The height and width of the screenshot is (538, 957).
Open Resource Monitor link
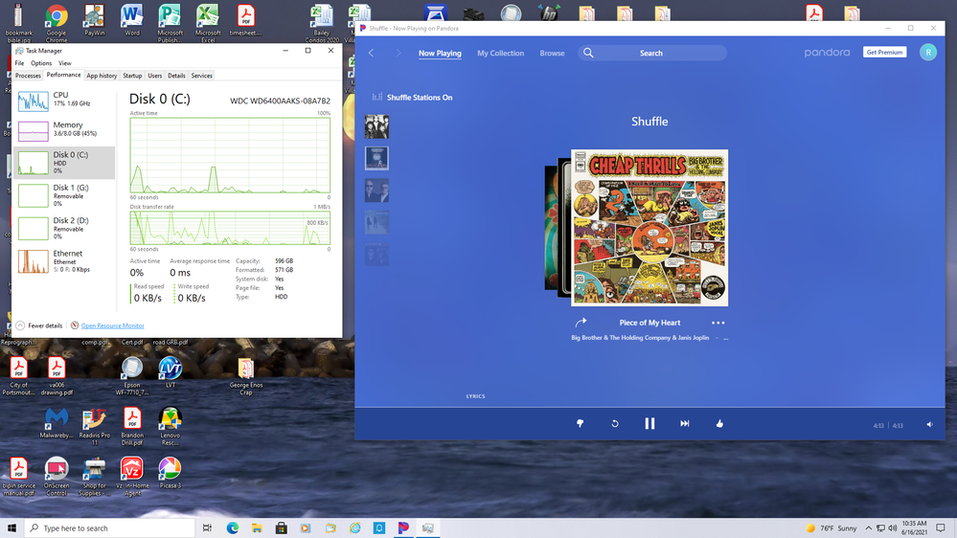[112, 325]
